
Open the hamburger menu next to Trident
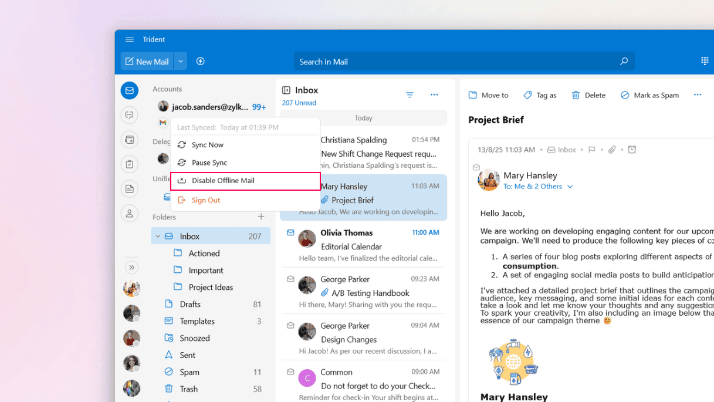pos(129,39)
